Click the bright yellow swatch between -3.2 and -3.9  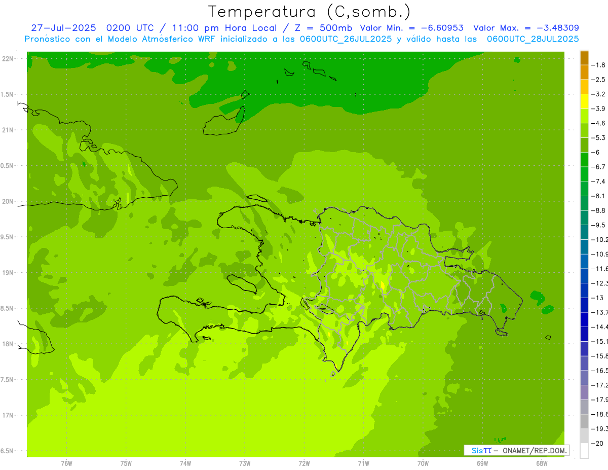tap(584, 101)
